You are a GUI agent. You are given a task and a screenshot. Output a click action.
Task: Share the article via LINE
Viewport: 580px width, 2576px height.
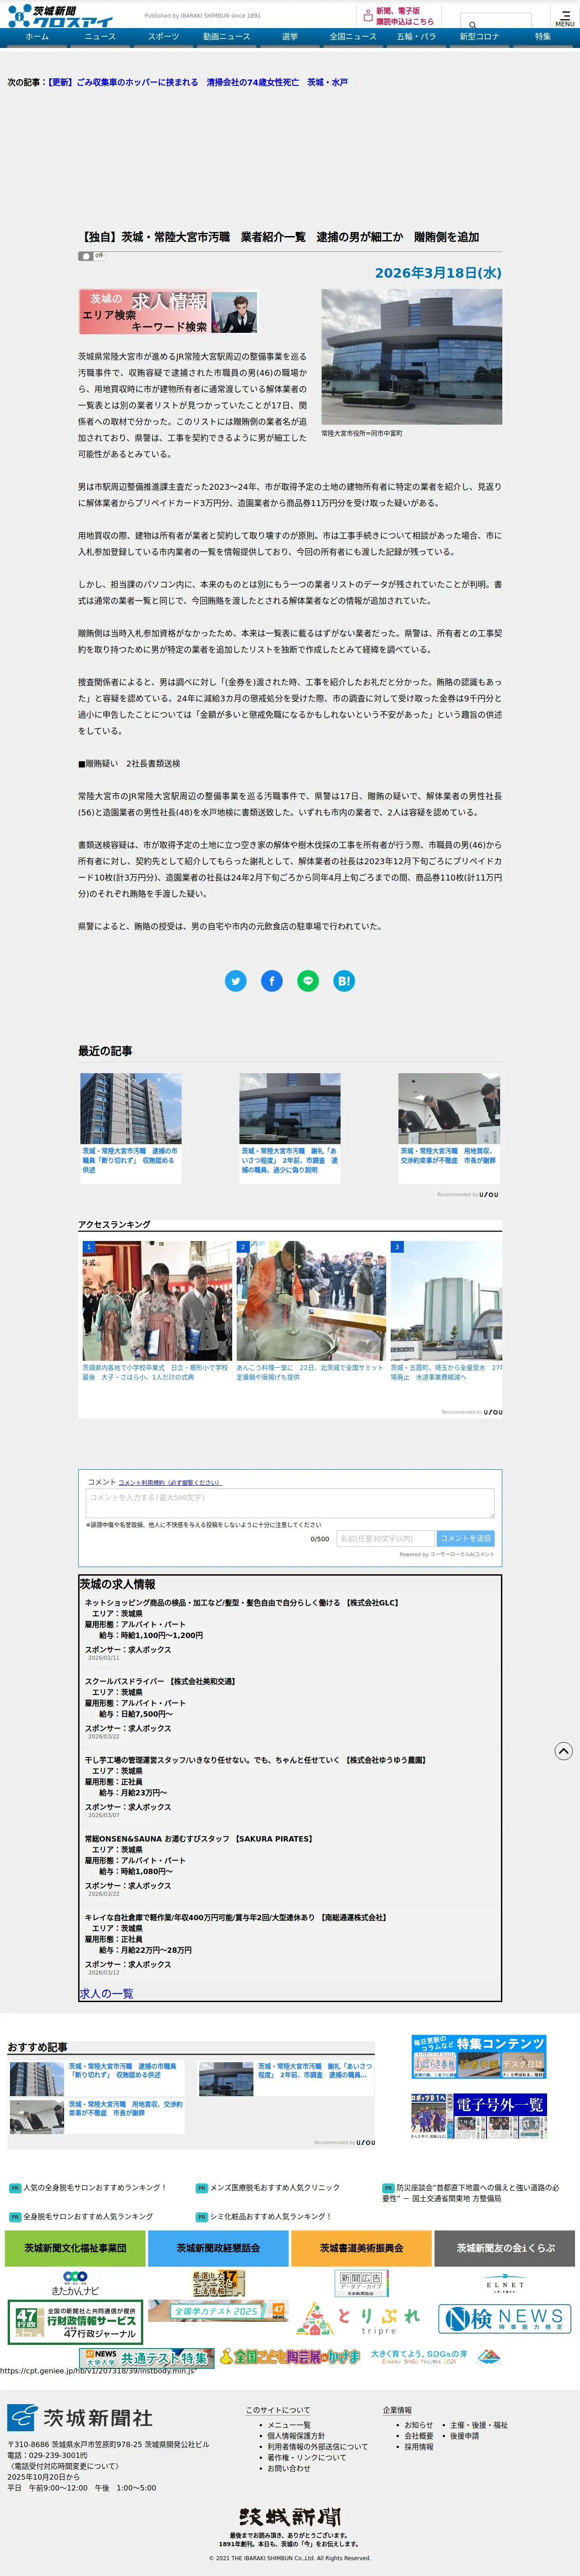[309, 981]
